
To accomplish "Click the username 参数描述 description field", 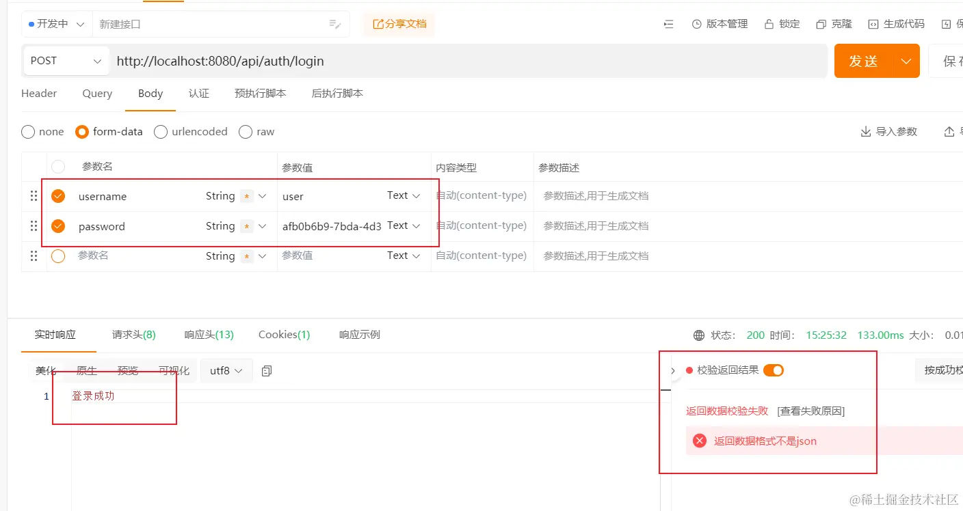I will 749,196.
